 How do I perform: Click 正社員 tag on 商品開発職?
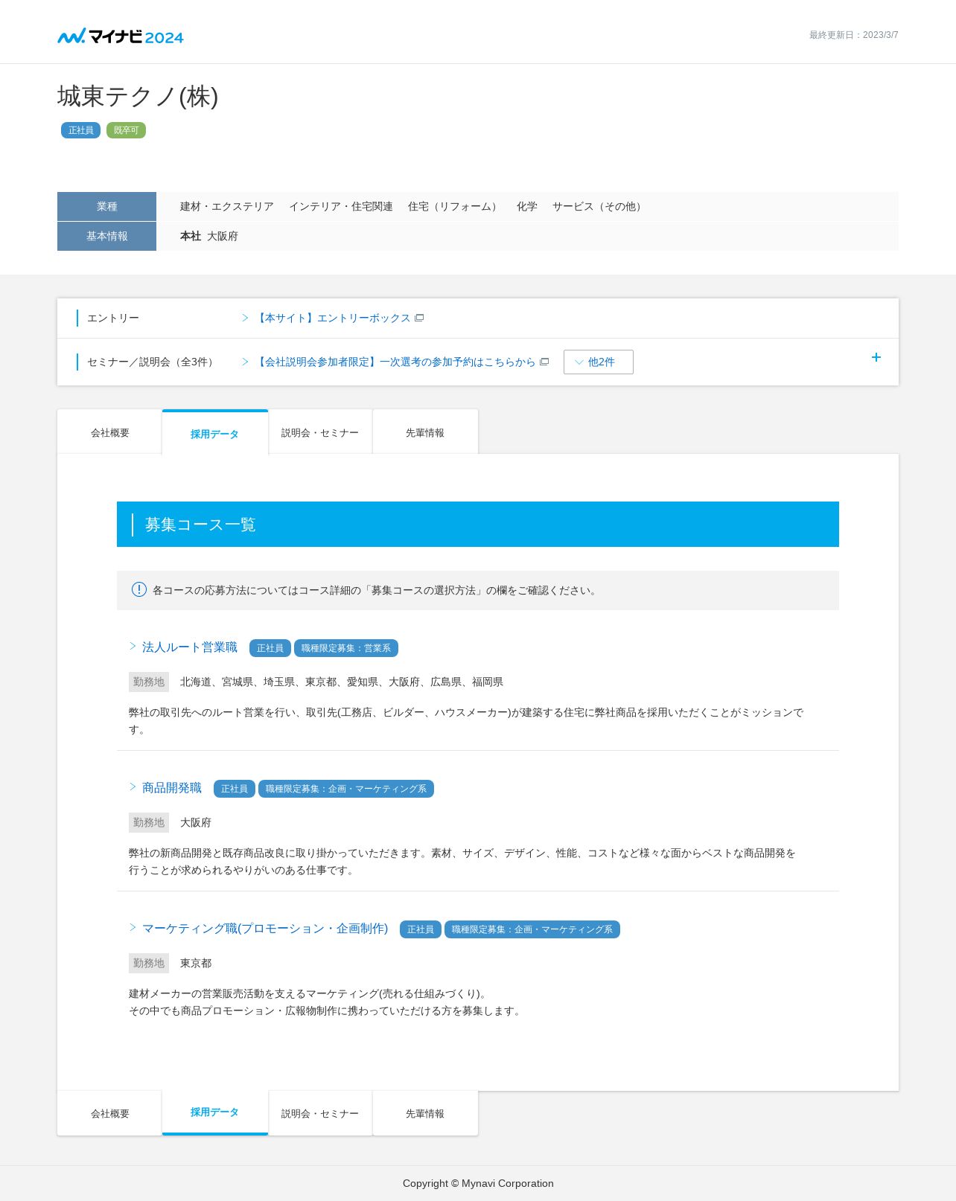click(235, 789)
